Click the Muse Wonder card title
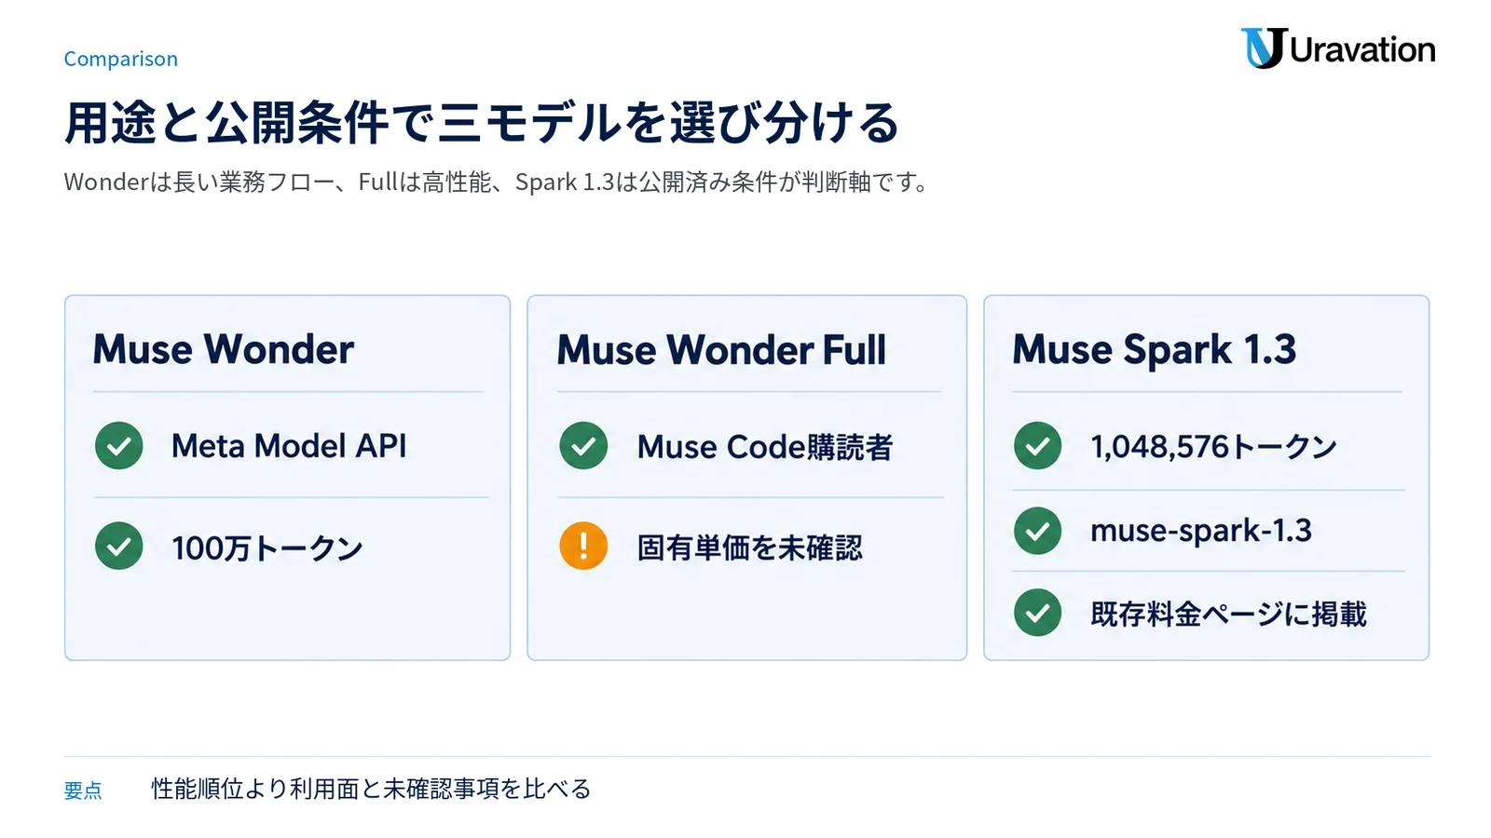The image size is (1491, 838). (x=224, y=350)
